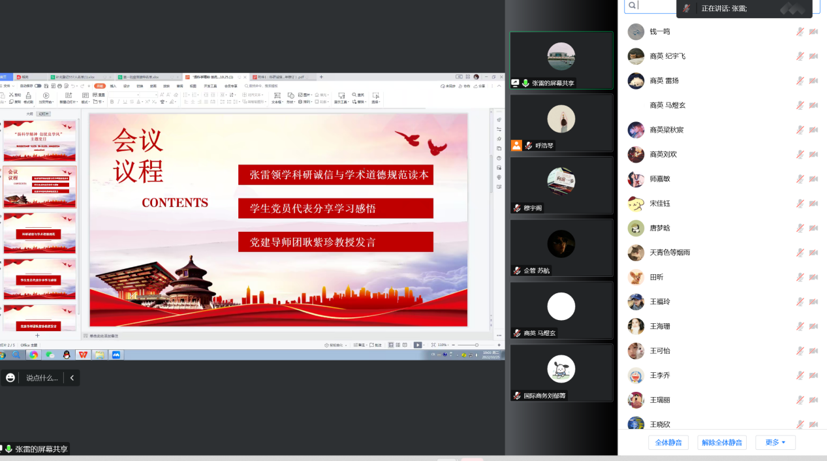Collapse the chat bar with the left chevron
The height and width of the screenshot is (461, 827).
coord(72,378)
